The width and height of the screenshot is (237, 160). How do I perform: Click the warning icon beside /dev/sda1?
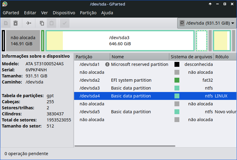(x=107, y=64)
